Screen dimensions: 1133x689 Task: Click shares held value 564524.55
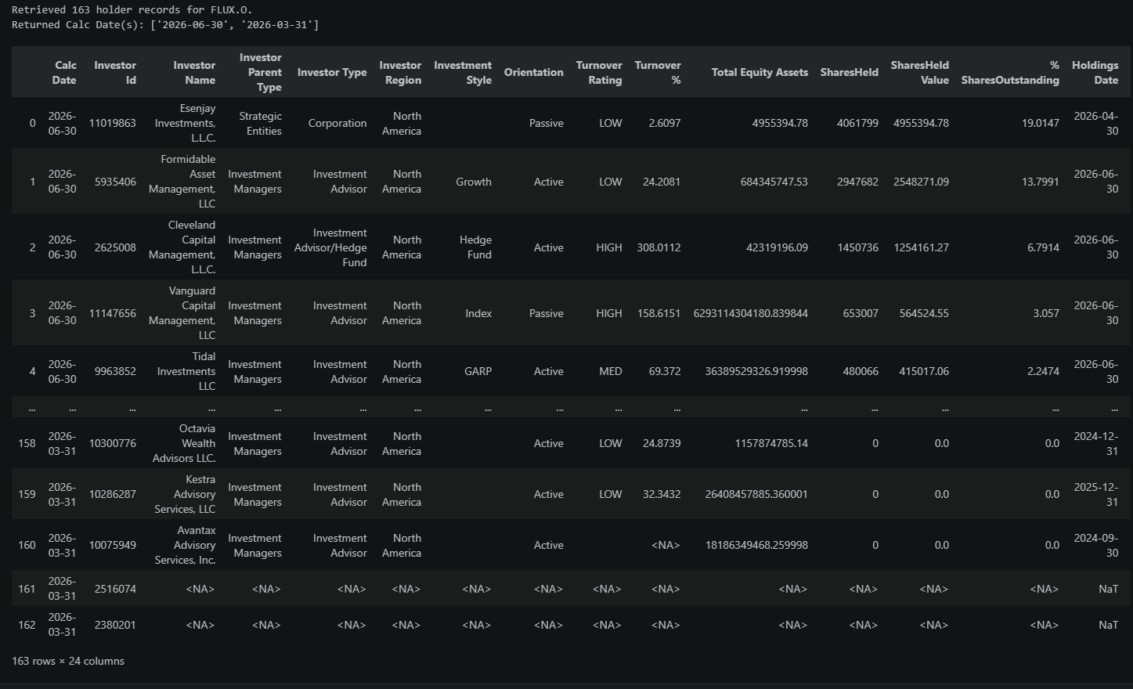coord(924,313)
